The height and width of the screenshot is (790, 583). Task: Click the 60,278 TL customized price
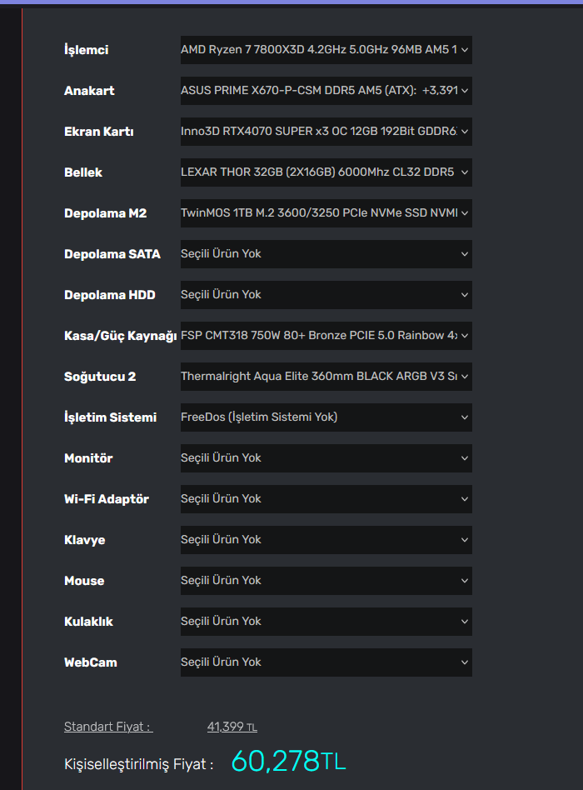[x=287, y=761]
